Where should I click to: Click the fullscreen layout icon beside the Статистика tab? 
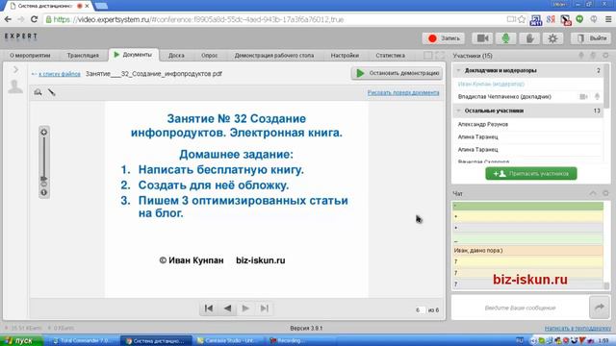(x=440, y=56)
